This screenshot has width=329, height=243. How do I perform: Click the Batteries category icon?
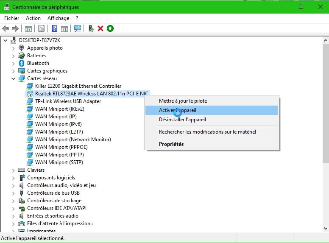pos(21,56)
